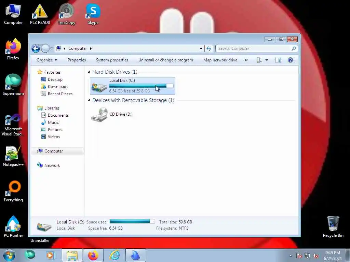This screenshot has width=350, height=262.
Task: Show more toolbar commands chevron
Action: 246,60
